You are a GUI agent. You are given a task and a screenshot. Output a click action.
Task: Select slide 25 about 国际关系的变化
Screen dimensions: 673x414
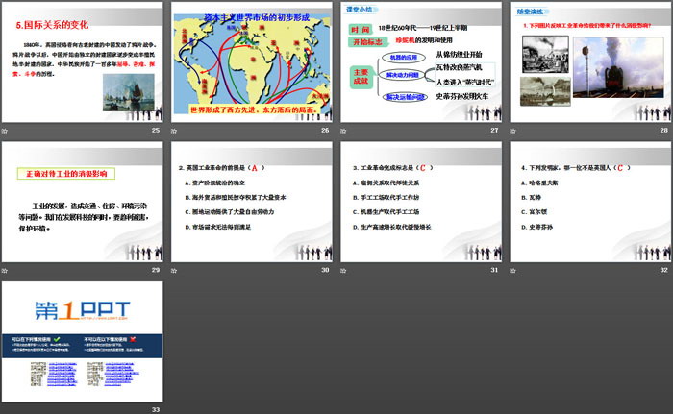click(x=82, y=61)
